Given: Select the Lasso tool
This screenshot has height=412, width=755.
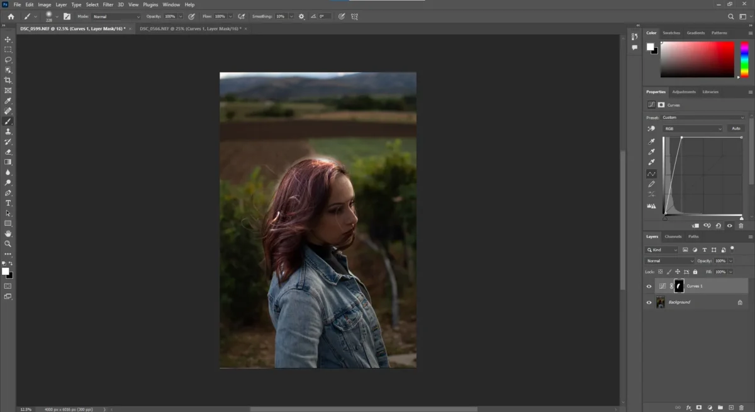Looking at the screenshot, I should click(x=8, y=60).
